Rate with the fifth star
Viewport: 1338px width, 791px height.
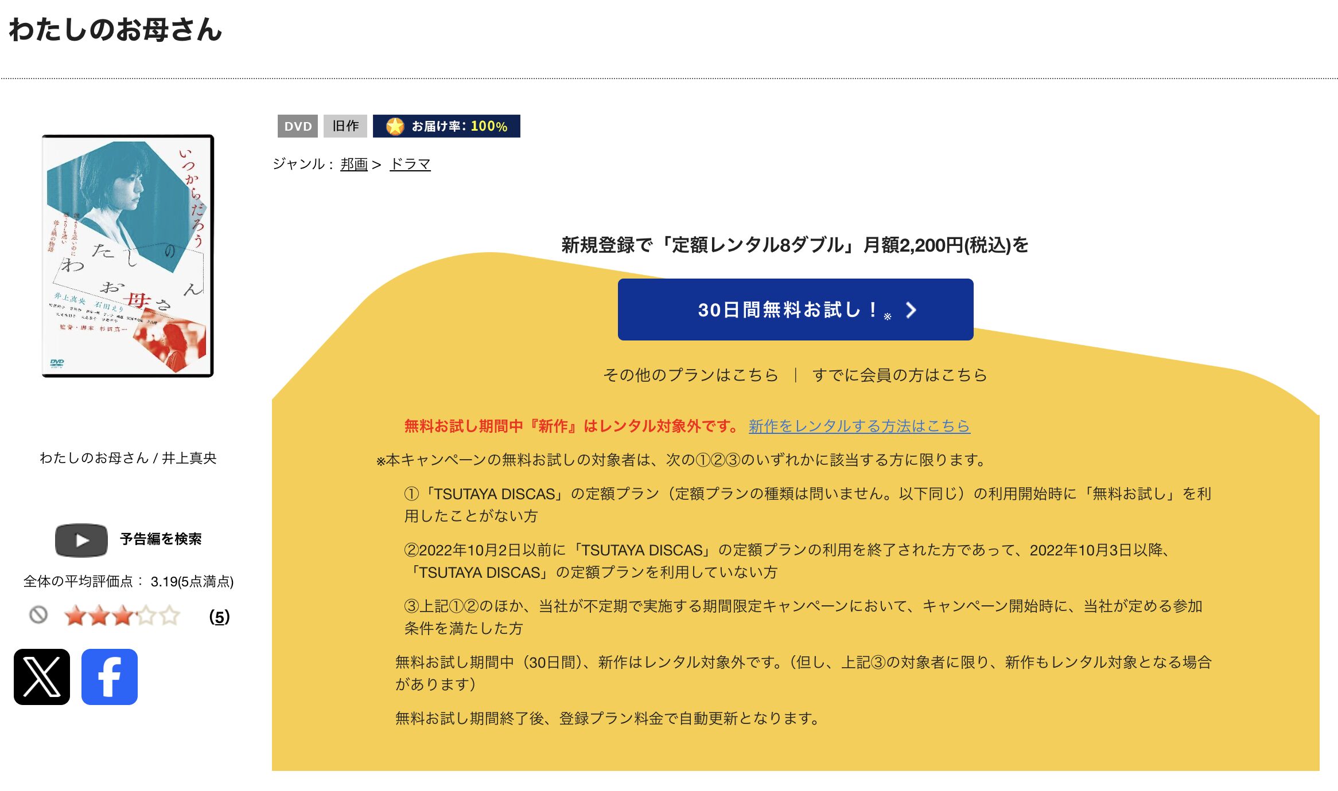click(170, 616)
